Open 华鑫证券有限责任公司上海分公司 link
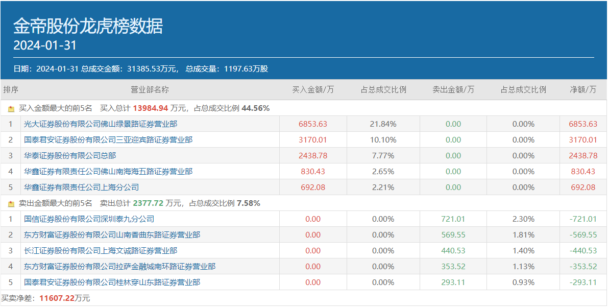Image resolution: width=608 pixels, height=307 pixels. (x=81, y=187)
